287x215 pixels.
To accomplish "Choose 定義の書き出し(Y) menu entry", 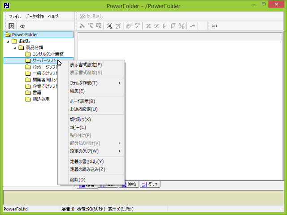I will coord(96,162).
